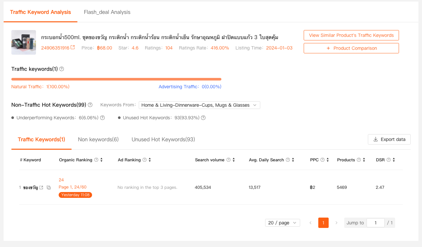Screen dimensions: 422x247
Task: Click Underperforming Keywords info icon
Action: coord(102,118)
